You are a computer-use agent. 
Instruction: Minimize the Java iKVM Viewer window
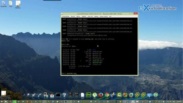coord(130,14)
